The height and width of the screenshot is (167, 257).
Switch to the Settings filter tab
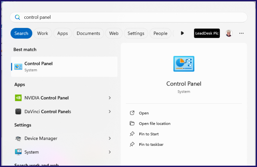(x=136, y=33)
